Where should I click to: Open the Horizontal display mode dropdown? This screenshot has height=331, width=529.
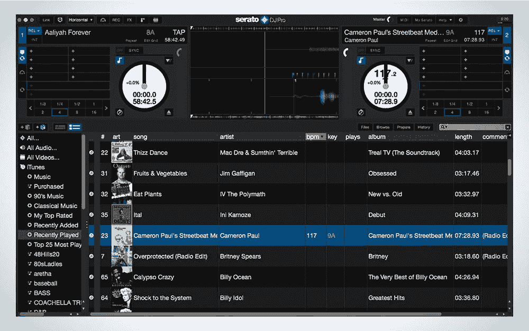click(80, 20)
